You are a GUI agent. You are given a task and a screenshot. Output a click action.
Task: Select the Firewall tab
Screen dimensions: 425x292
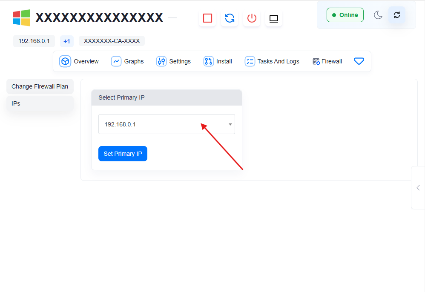[327, 61]
